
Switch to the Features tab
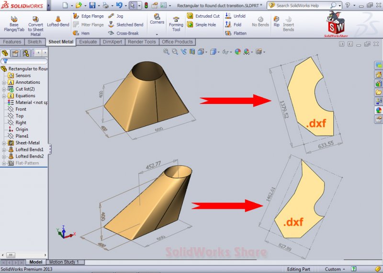[12, 42]
